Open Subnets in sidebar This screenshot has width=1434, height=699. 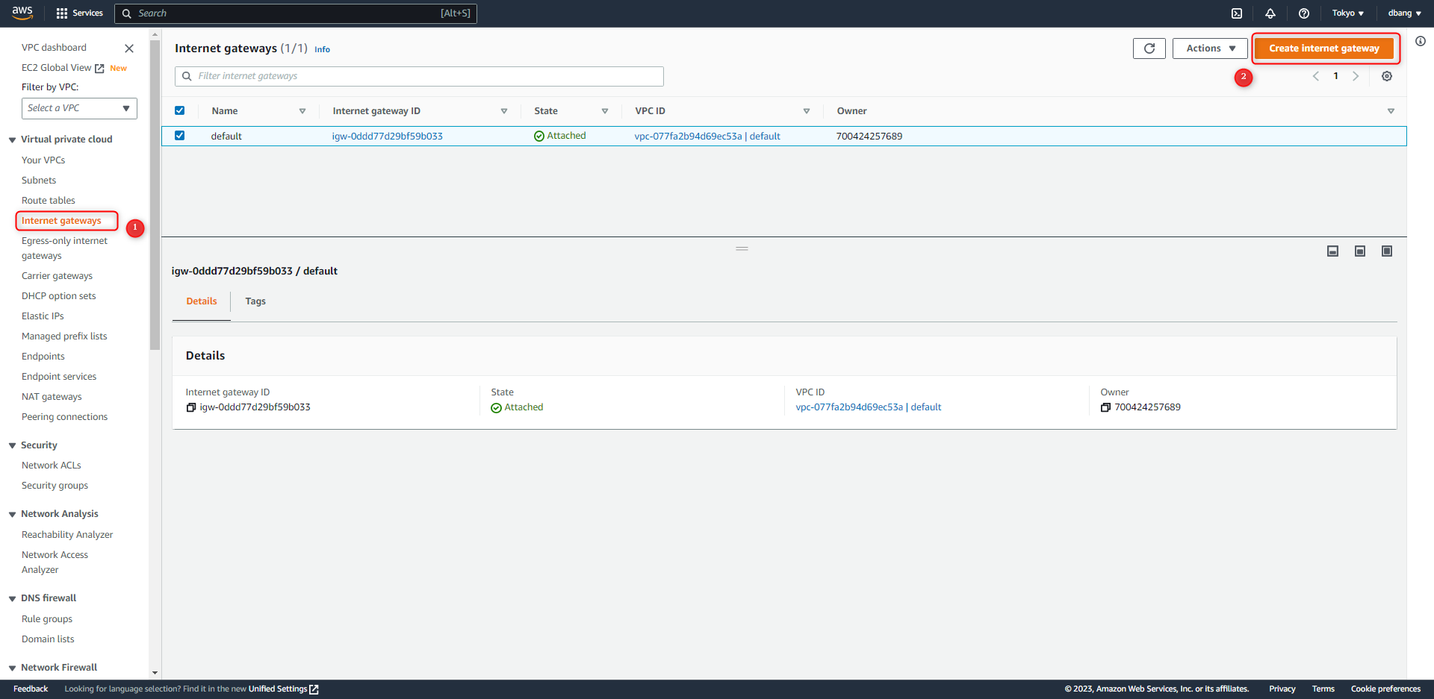39,181
